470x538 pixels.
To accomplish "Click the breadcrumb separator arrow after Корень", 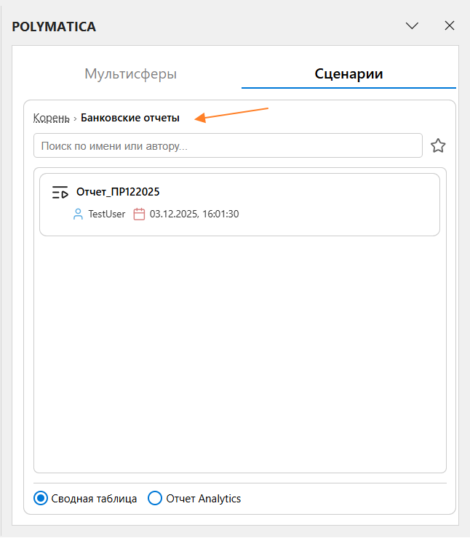I will (x=75, y=119).
